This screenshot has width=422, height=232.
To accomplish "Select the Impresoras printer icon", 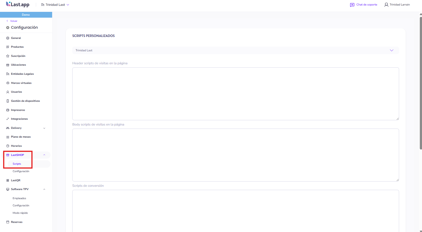I will tap(8, 110).
